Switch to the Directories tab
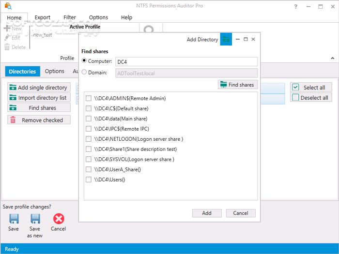The image size is (339, 254). pos(22,71)
